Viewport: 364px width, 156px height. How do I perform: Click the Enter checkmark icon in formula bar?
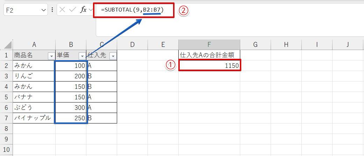72,10
